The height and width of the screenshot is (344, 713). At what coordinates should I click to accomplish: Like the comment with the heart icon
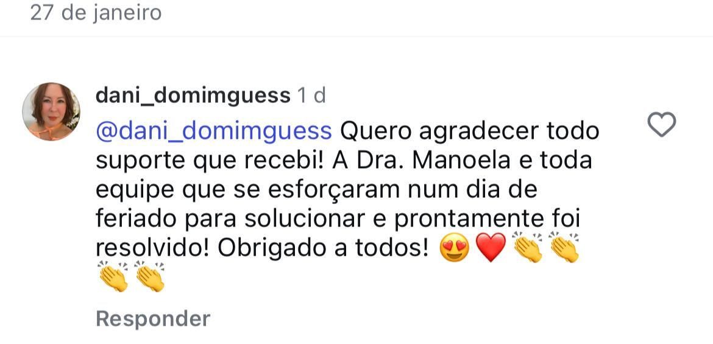pos(661,125)
